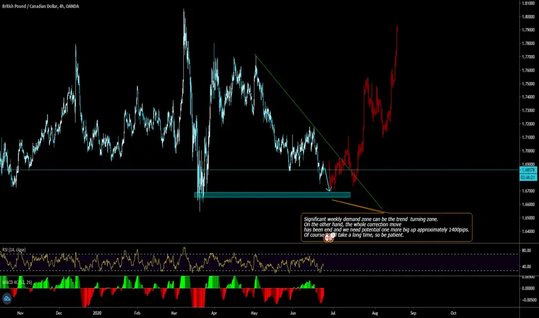Click the annotation text box about weekly demand zone
This screenshot has width=539, height=318.
pyautogui.click(x=386, y=227)
